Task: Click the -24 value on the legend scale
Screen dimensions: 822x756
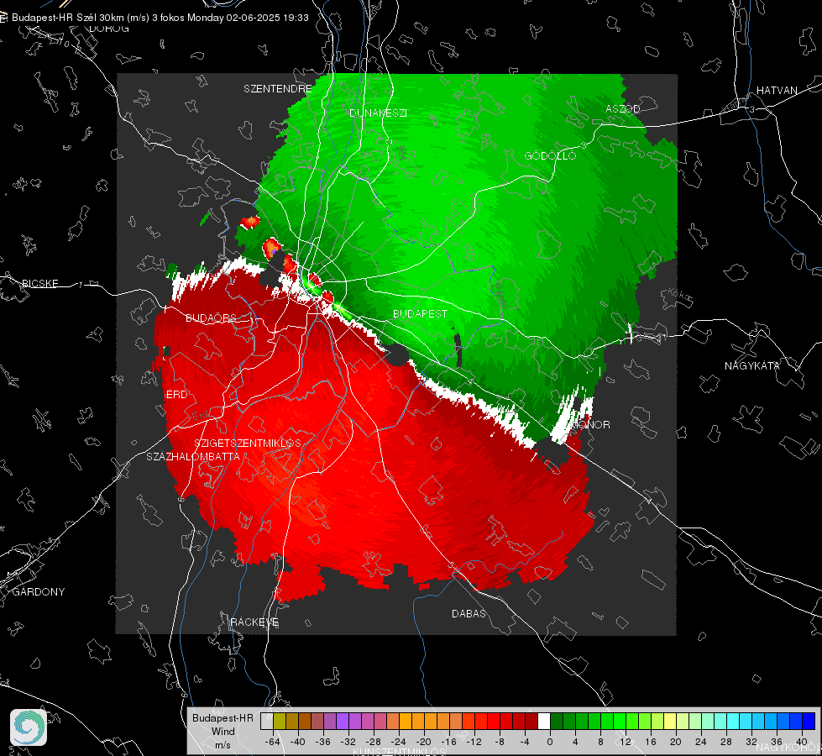Action: coord(399,742)
